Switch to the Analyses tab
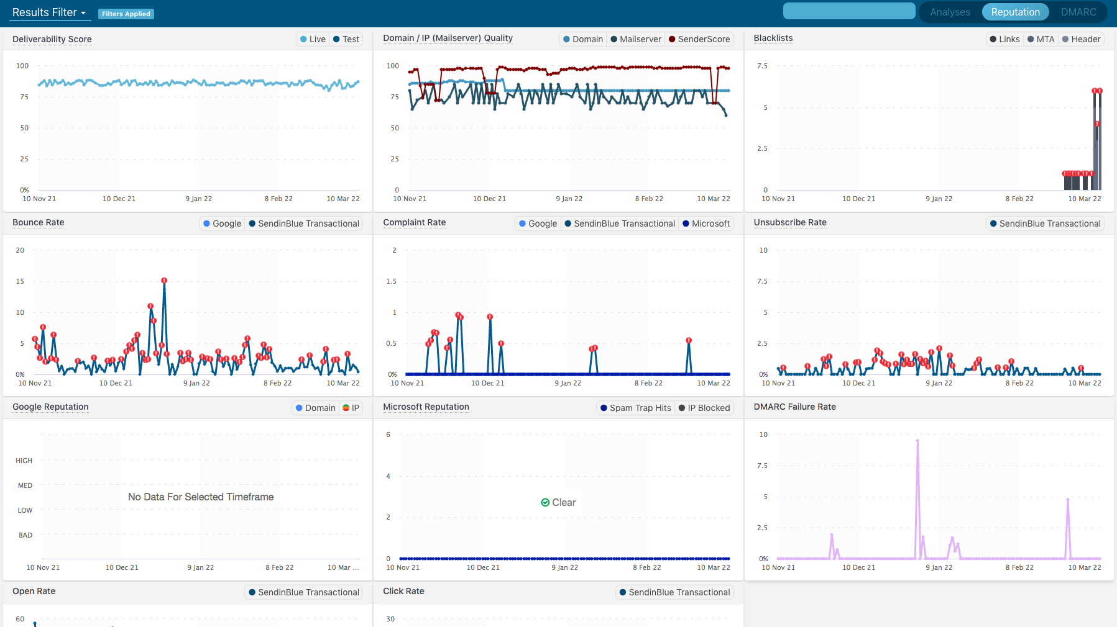 coord(950,12)
